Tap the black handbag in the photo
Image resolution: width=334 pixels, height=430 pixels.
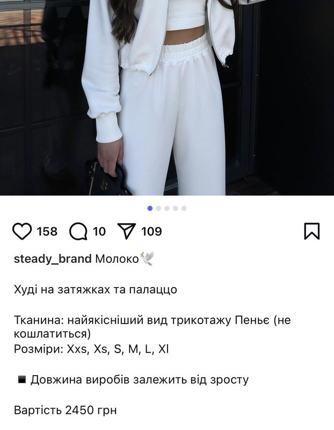(x=108, y=179)
